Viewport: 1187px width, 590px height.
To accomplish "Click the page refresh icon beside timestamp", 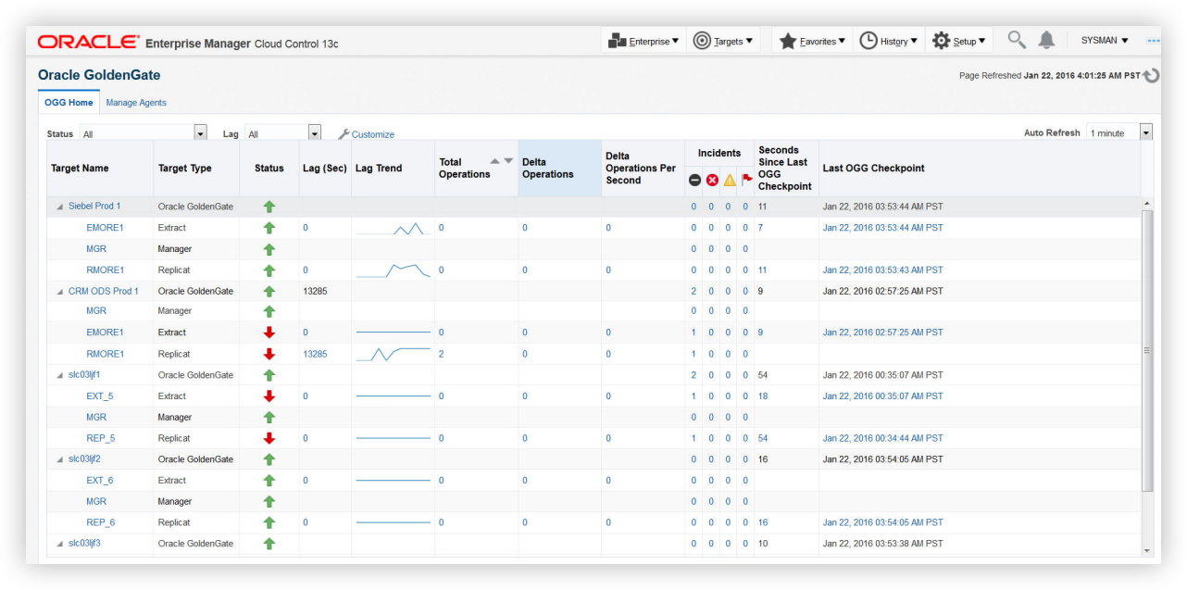I will pos(1151,76).
